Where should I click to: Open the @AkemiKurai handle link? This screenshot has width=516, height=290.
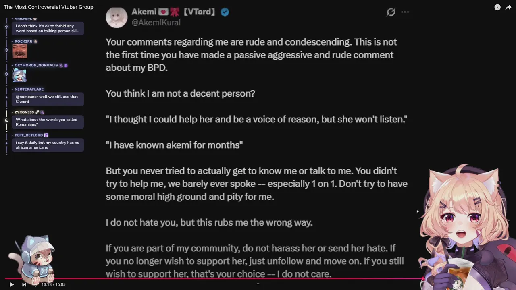[156, 23]
